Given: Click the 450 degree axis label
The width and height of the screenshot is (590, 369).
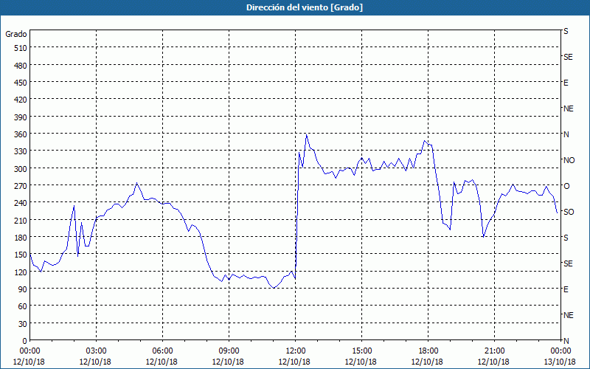Looking at the screenshot, I should tap(21, 83).
